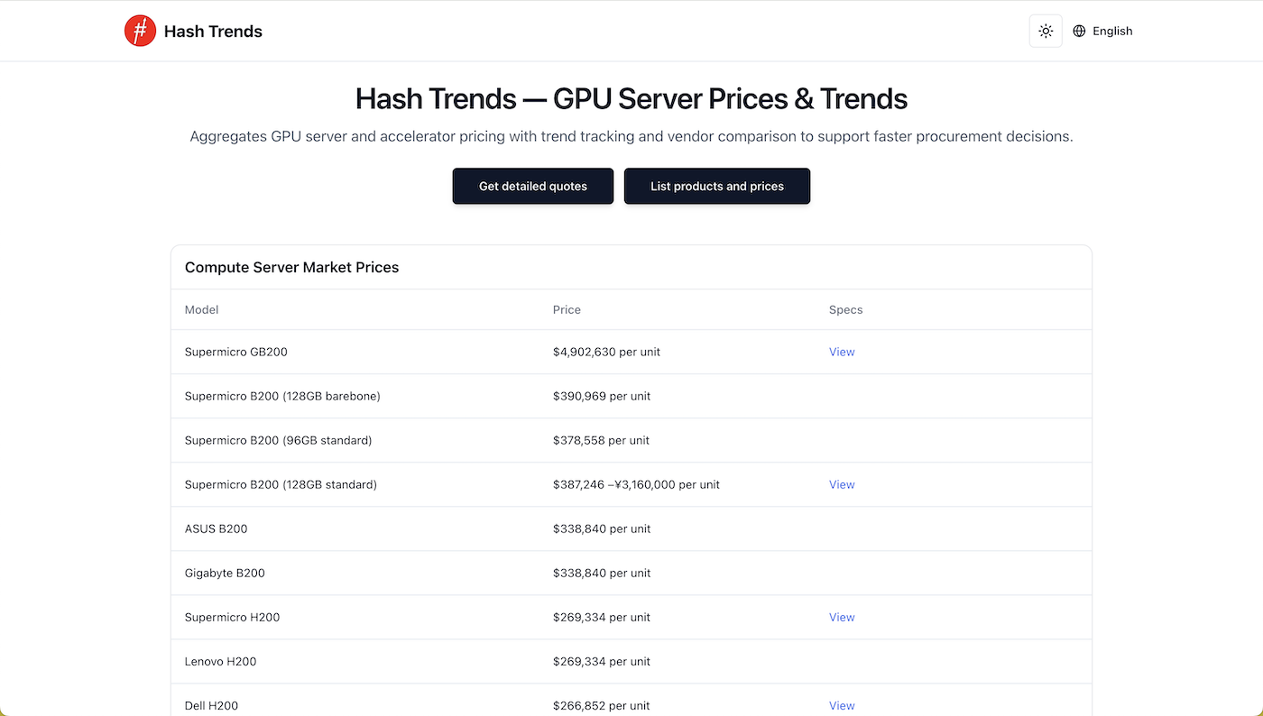Select the Model column header
Viewport: 1263px width, 716px height.
[202, 309]
